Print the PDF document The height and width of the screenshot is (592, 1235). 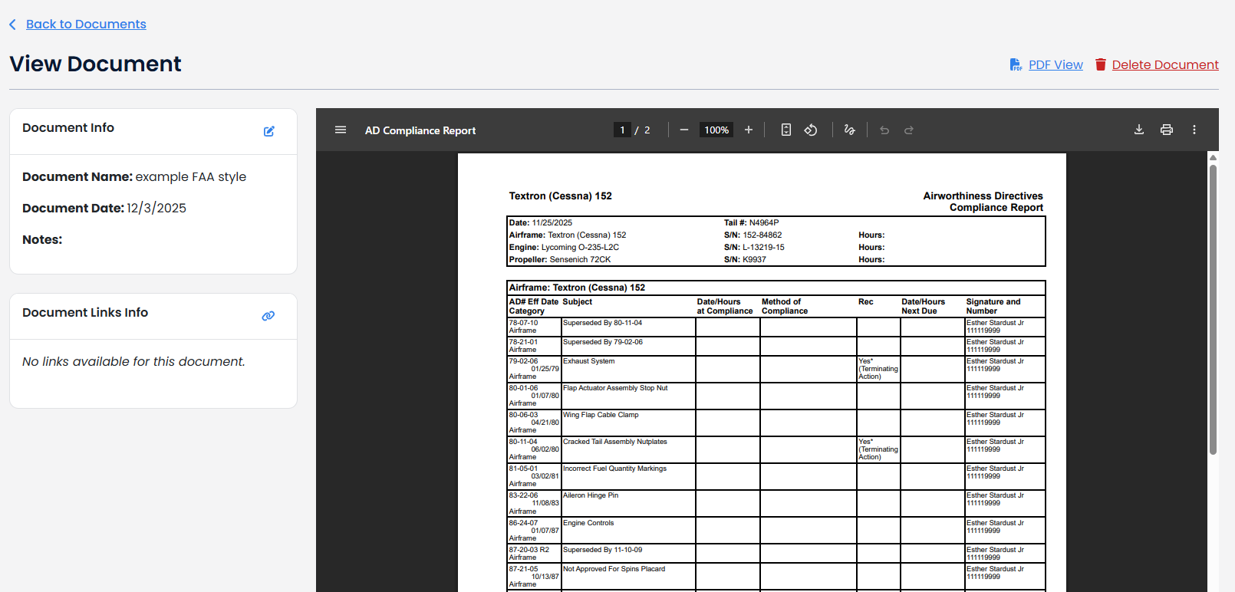[1167, 130]
